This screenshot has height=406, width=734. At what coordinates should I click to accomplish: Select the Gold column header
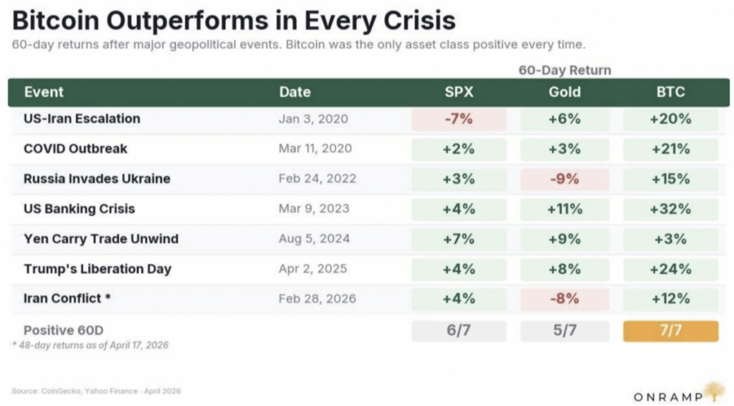click(x=564, y=93)
